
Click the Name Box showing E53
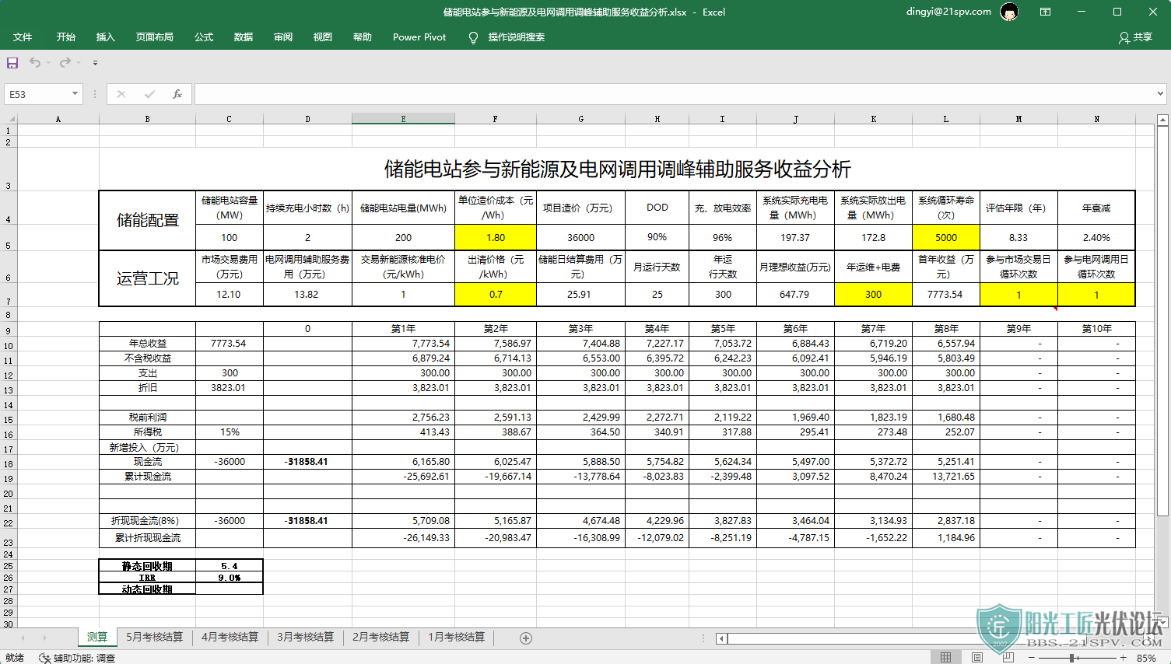[x=37, y=94]
